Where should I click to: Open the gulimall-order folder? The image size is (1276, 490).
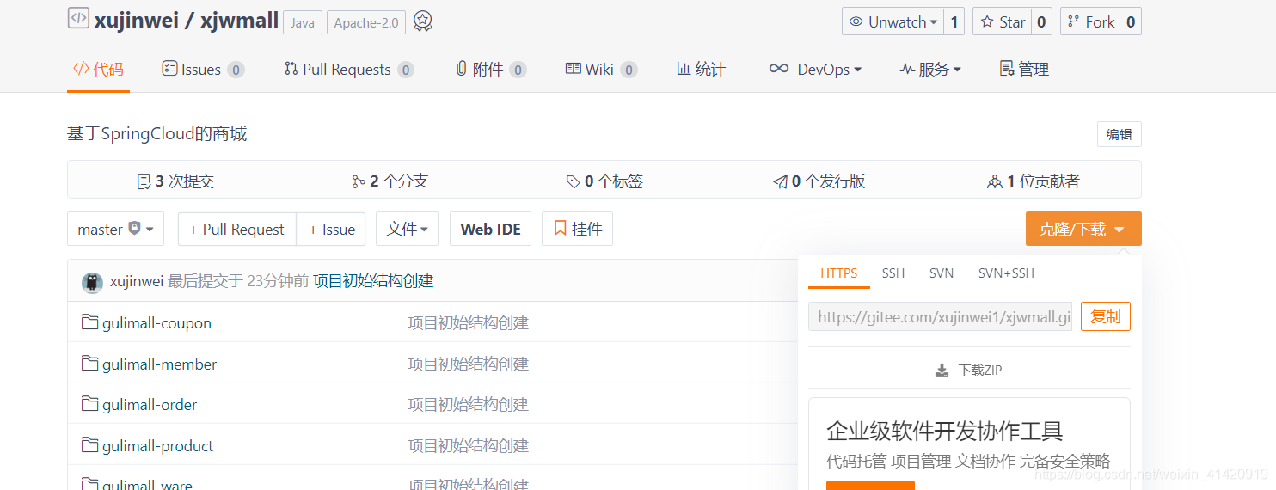pos(150,405)
